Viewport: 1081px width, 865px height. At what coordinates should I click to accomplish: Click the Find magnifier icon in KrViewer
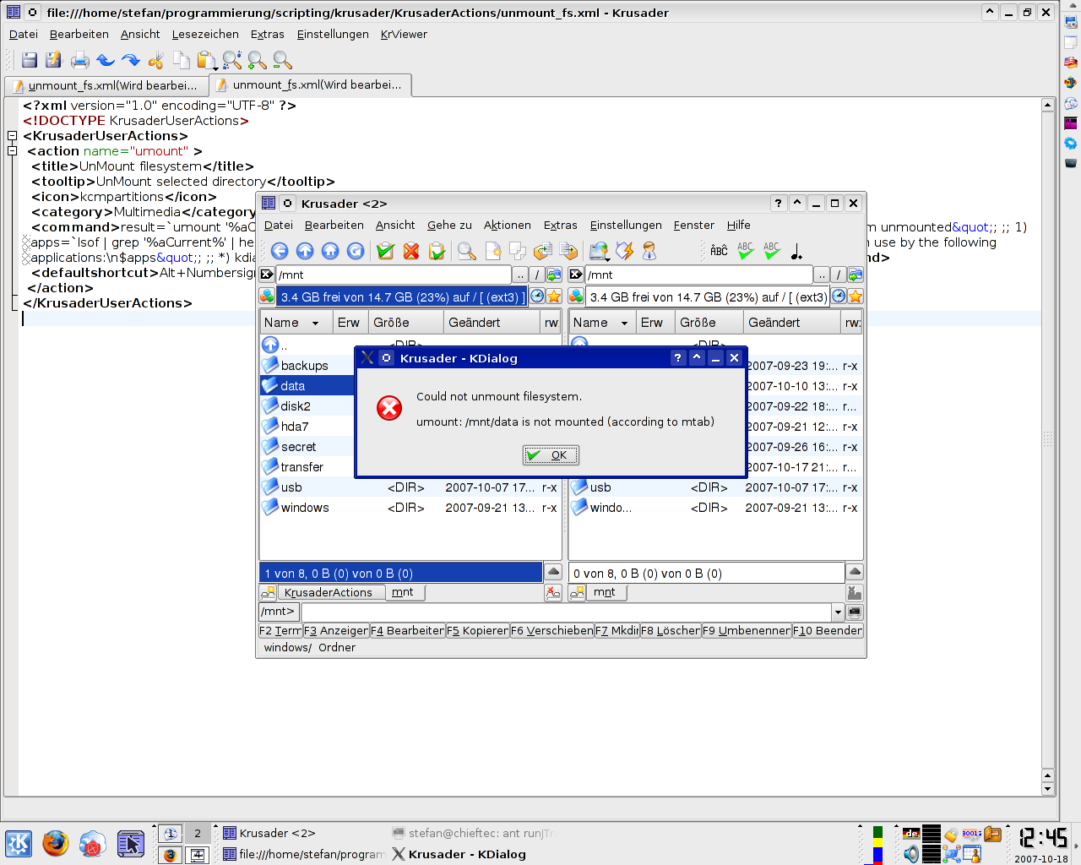point(232,60)
